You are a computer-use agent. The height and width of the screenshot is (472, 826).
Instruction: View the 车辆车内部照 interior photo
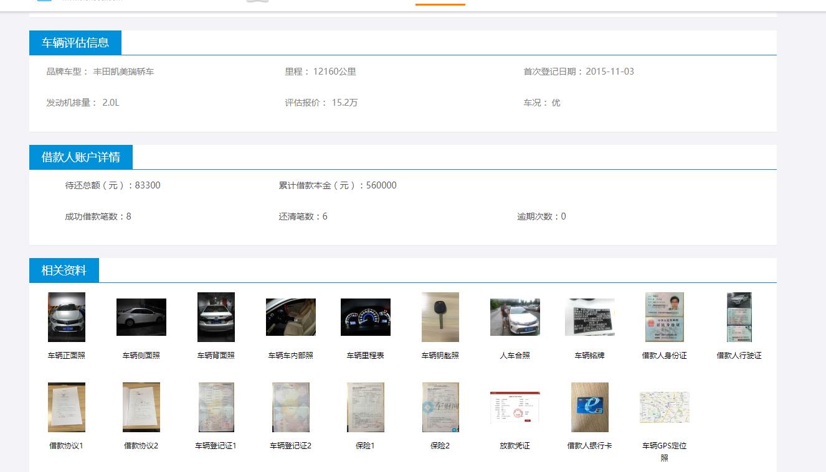290,317
